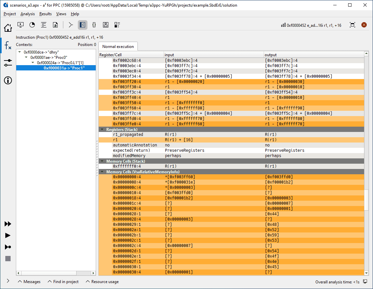Select the expected(return) row
373x289 pixels.
click(x=231, y=150)
